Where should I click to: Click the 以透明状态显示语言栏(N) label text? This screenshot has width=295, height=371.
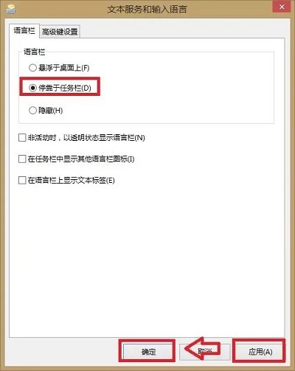pos(104,138)
